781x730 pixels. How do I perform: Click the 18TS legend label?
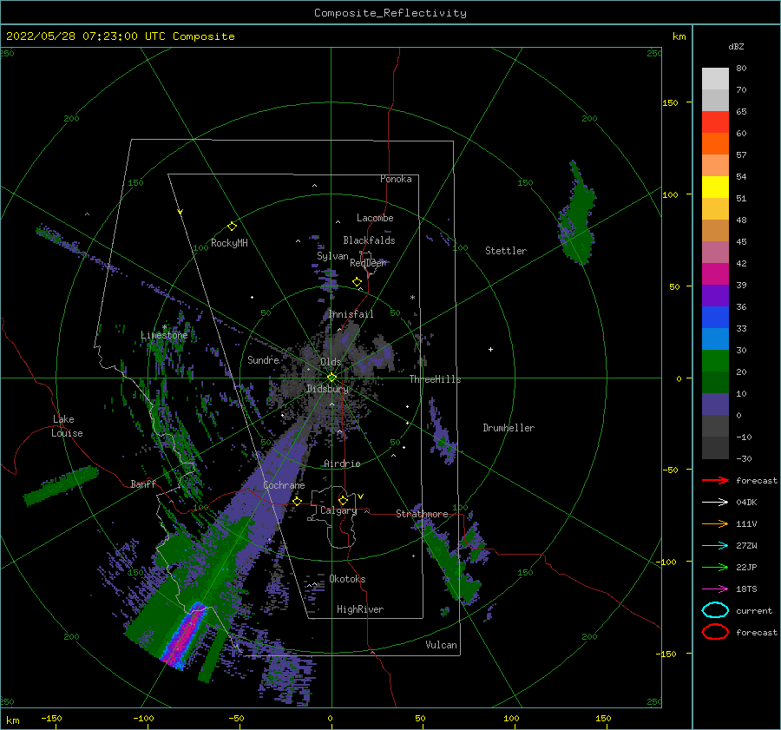point(746,589)
